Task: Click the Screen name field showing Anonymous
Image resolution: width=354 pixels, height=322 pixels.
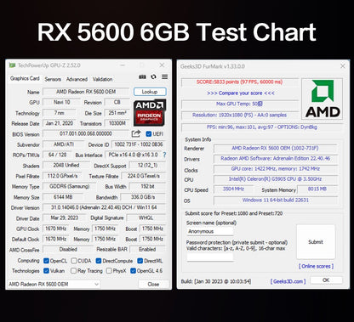Action: (209, 231)
